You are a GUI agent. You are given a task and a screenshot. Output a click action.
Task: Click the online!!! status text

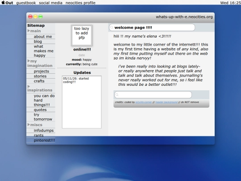[x=82, y=50]
